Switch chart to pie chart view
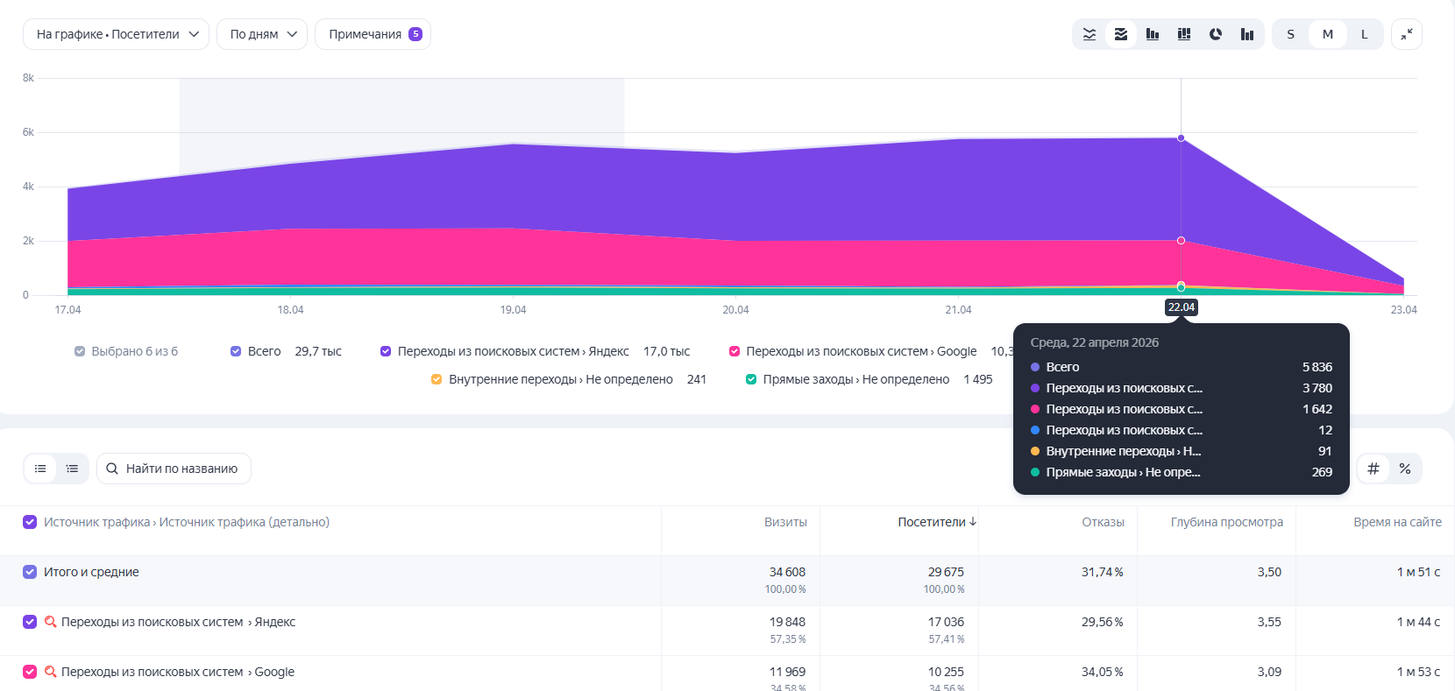1455x691 pixels. [1216, 34]
